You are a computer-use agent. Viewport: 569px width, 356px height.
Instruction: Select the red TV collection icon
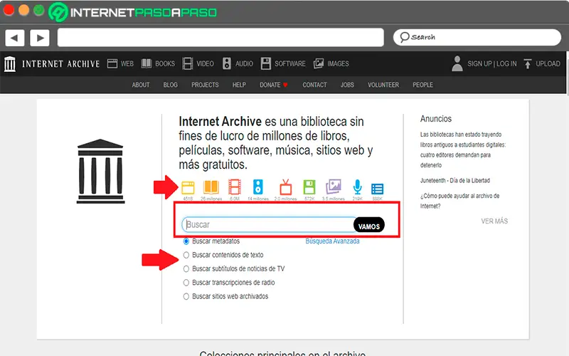(x=286, y=187)
